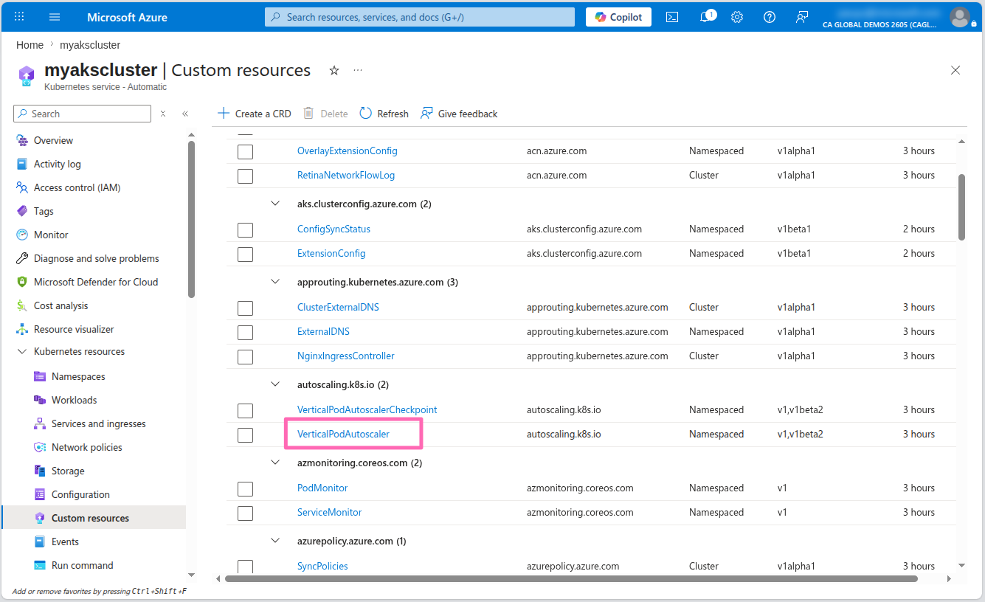Viewport: 985px width, 602px height.
Task: Collapse the azurepolicy.azure.com group
Action: [x=276, y=540]
